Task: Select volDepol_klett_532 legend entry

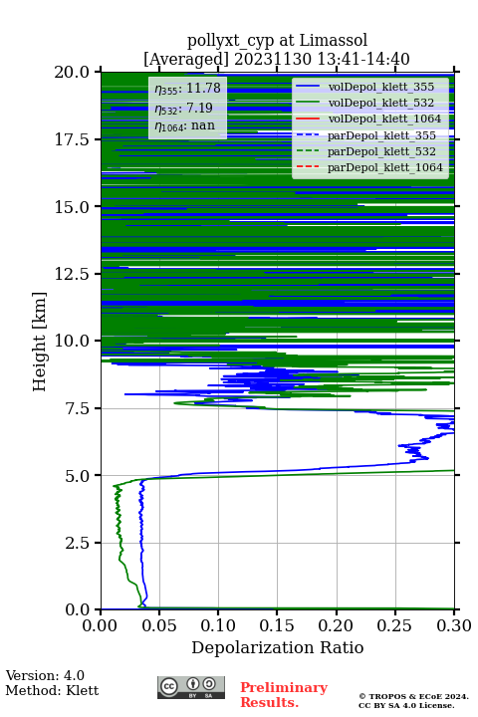Action: [x=368, y=103]
